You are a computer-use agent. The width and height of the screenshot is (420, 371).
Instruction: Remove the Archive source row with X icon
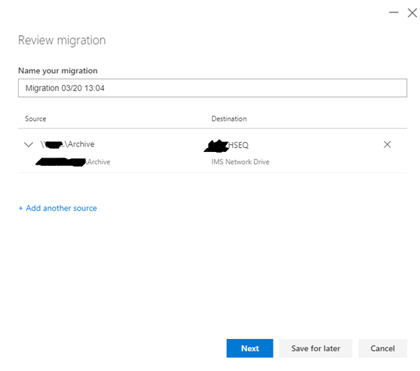pyautogui.click(x=387, y=144)
